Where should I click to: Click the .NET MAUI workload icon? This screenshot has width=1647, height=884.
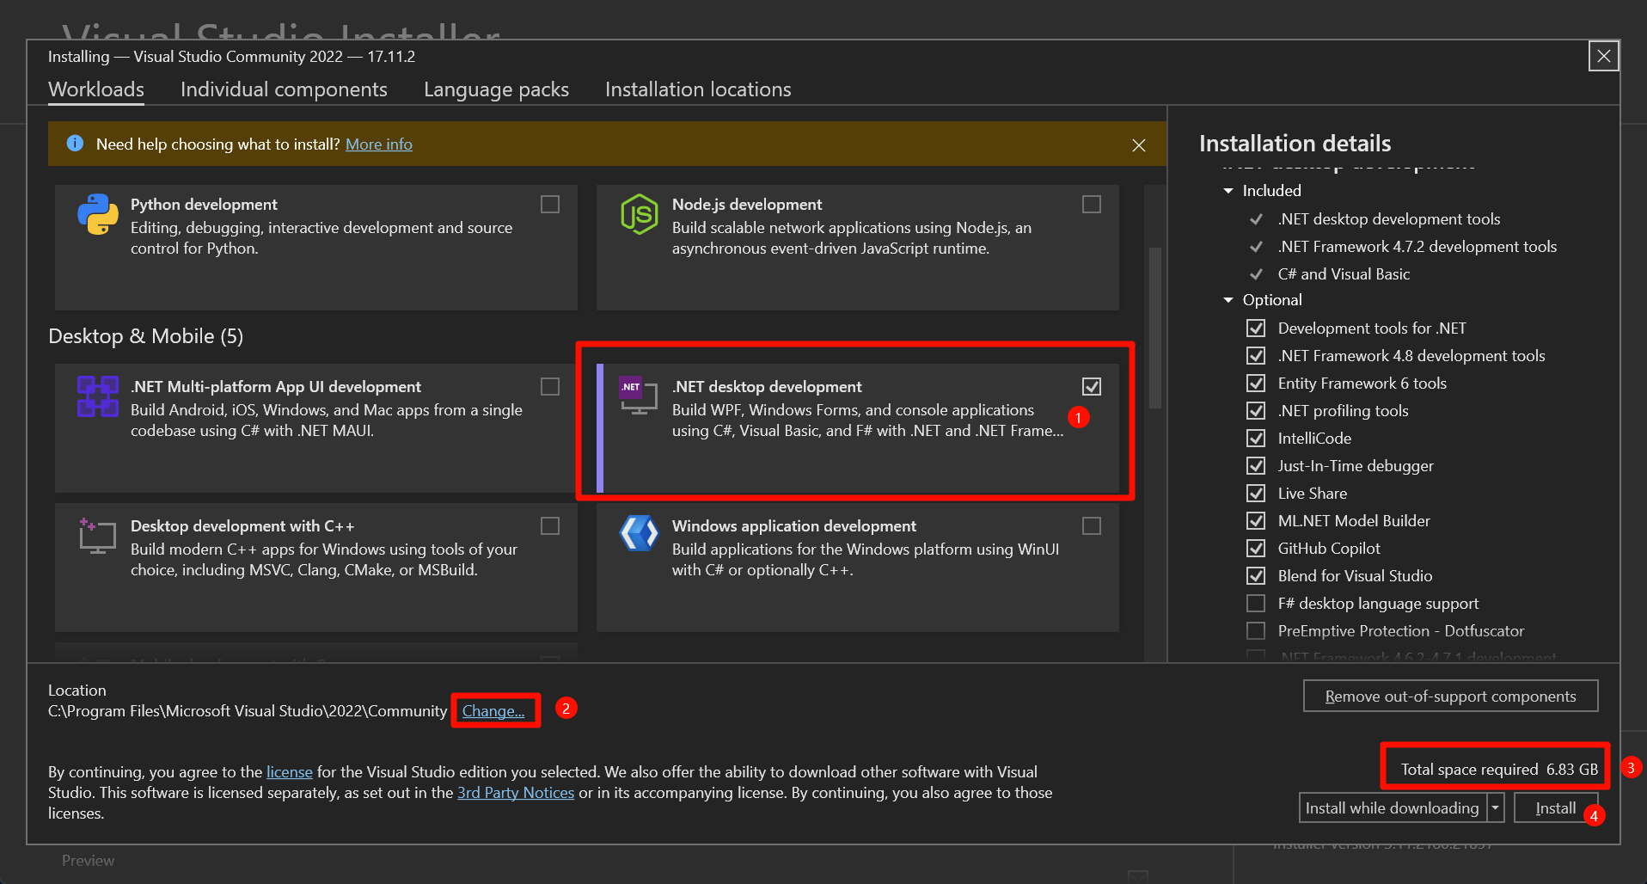(x=98, y=396)
